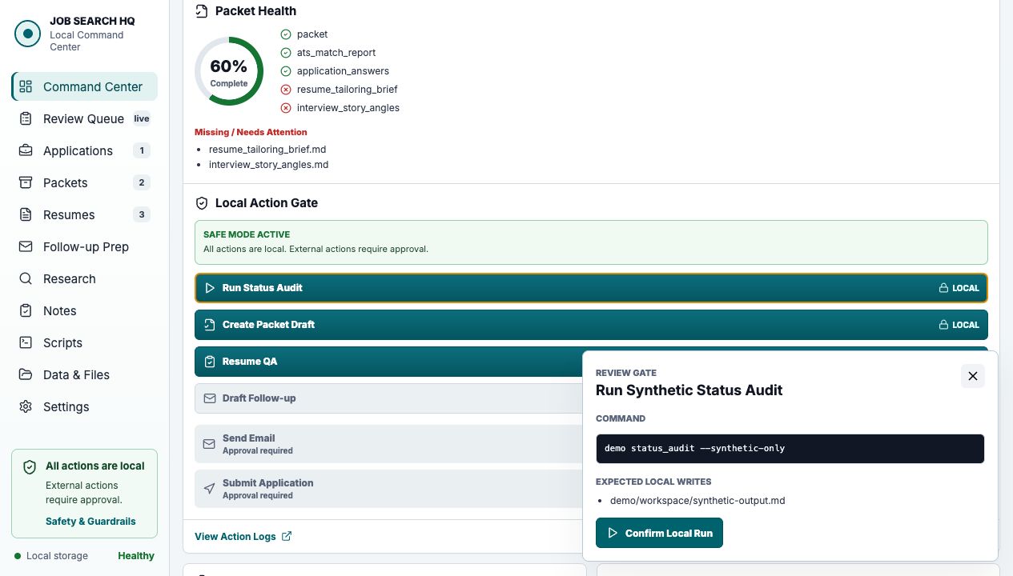Click the shield icon in All actions are local card
Image resolution: width=1013 pixels, height=576 pixels.
pyautogui.click(x=30, y=467)
